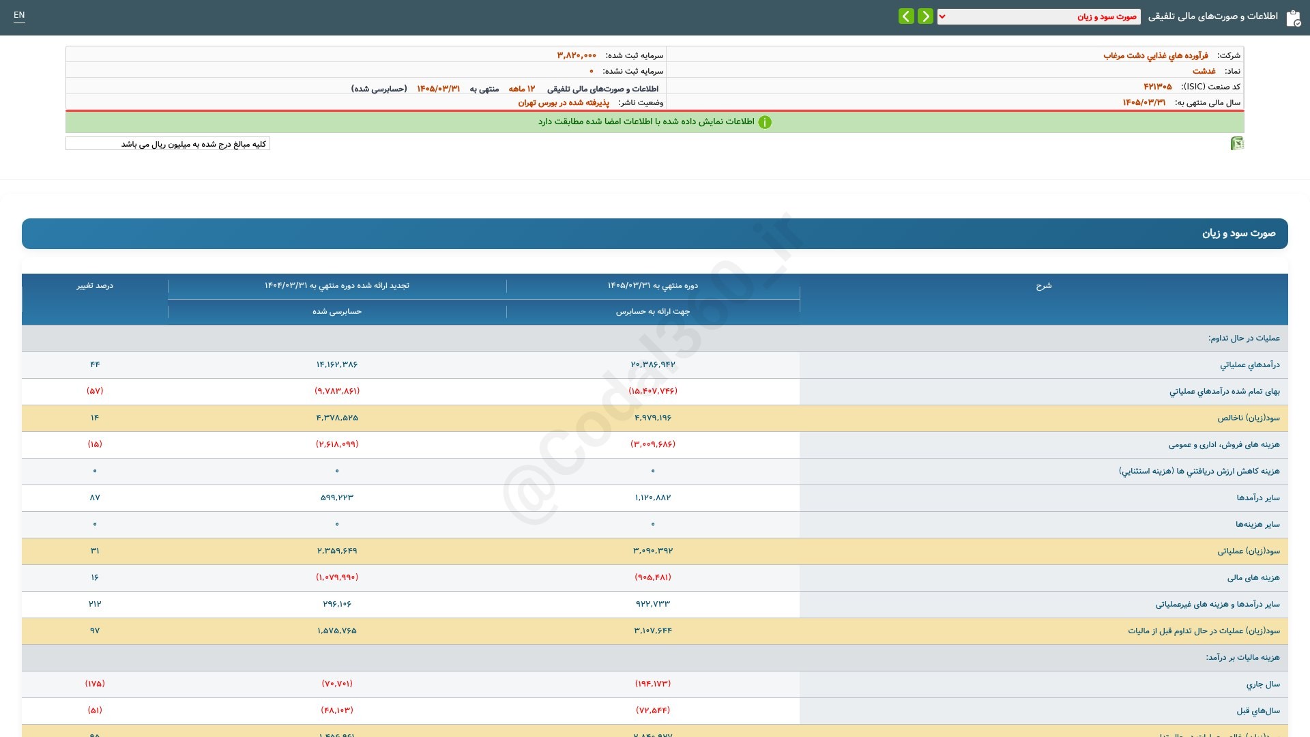
Task: Click pre-tax profit value ۳,۱۰۷,۶۴۴
Action: (x=653, y=631)
